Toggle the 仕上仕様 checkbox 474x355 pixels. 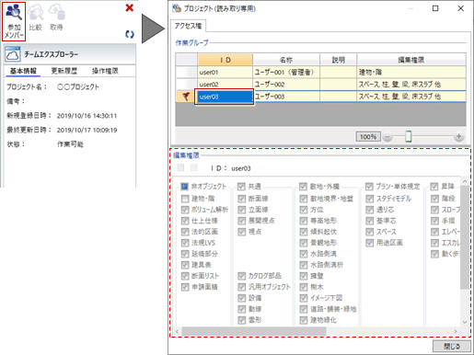[185, 221]
